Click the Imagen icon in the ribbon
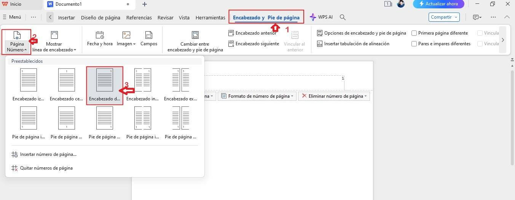 (126, 35)
